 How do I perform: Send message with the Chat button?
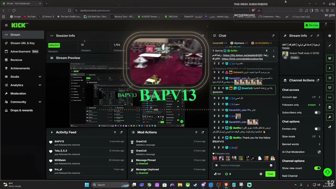(270, 174)
